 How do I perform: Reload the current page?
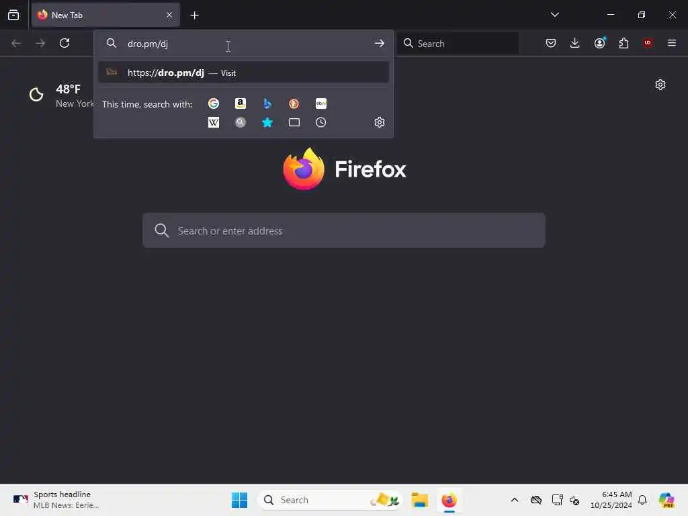pos(64,43)
